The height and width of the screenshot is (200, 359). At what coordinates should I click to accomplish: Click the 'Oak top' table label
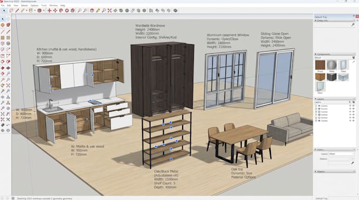(x=237, y=169)
